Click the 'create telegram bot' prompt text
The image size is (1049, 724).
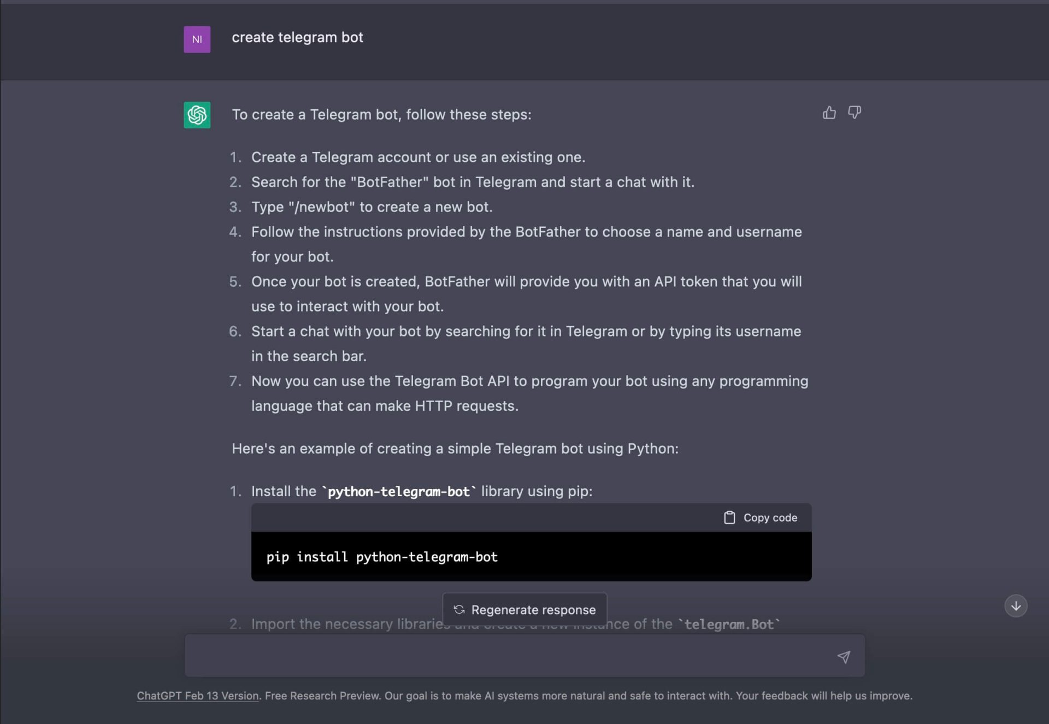[x=297, y=37]
